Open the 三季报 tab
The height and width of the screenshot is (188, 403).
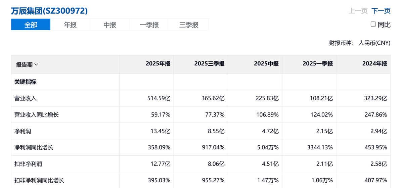[189, 25]
